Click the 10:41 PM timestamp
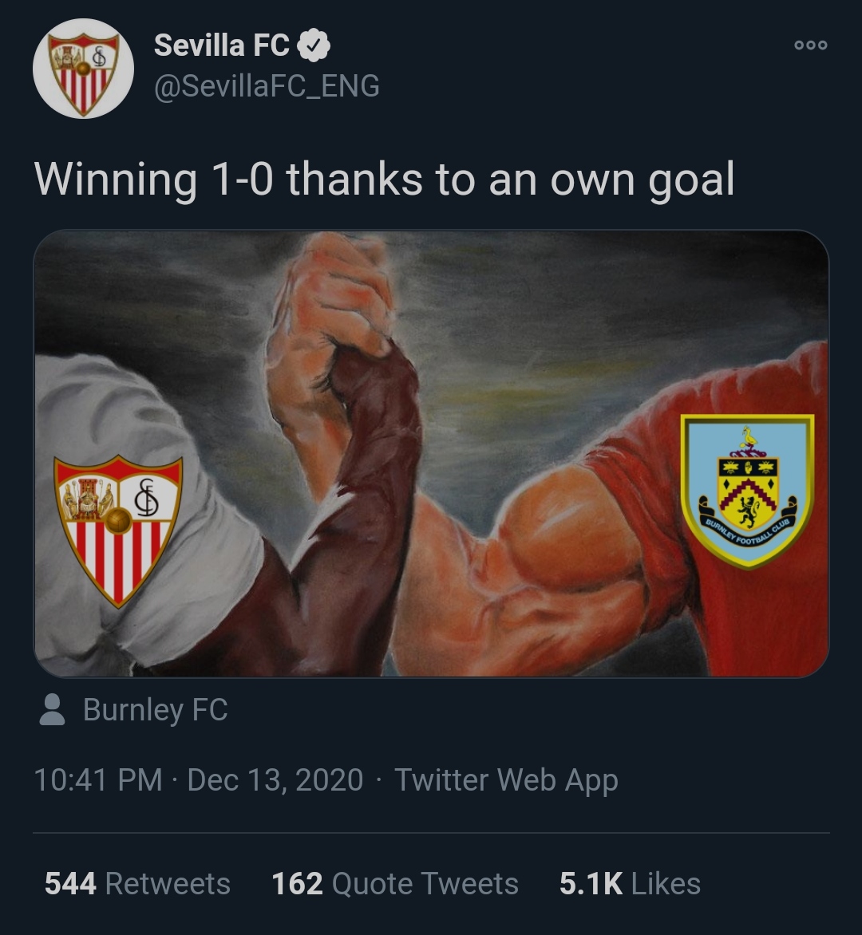The image size is (862, 935). pyautogui.click(x=97, y=779)
